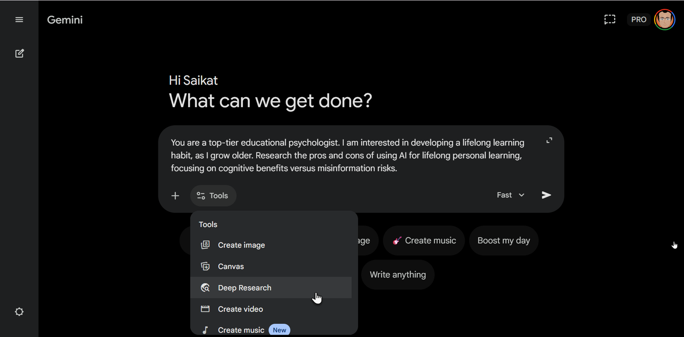Pick Create video in the Tools menu
The height and width of the screenshot is (337, 684).
coord(240,309)
